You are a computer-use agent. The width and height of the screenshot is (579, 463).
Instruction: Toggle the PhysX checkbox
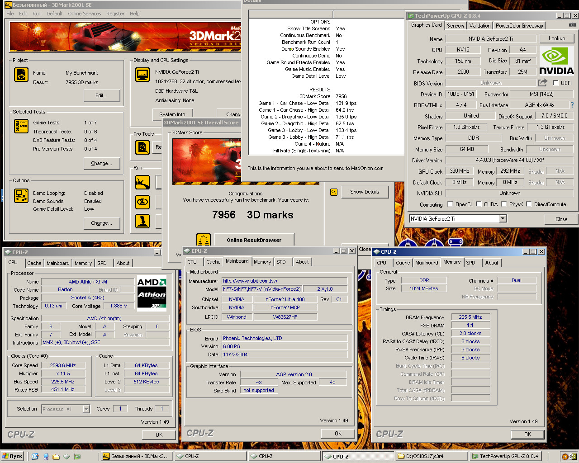tap(503, 204)
